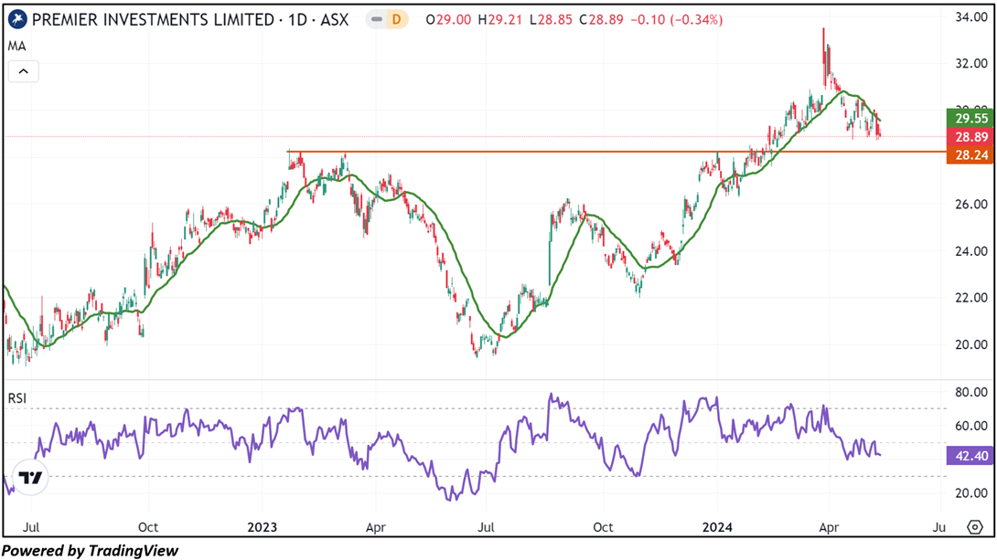
Task: Click the green 29.55 moving average price label
Action: coord(970,118)
